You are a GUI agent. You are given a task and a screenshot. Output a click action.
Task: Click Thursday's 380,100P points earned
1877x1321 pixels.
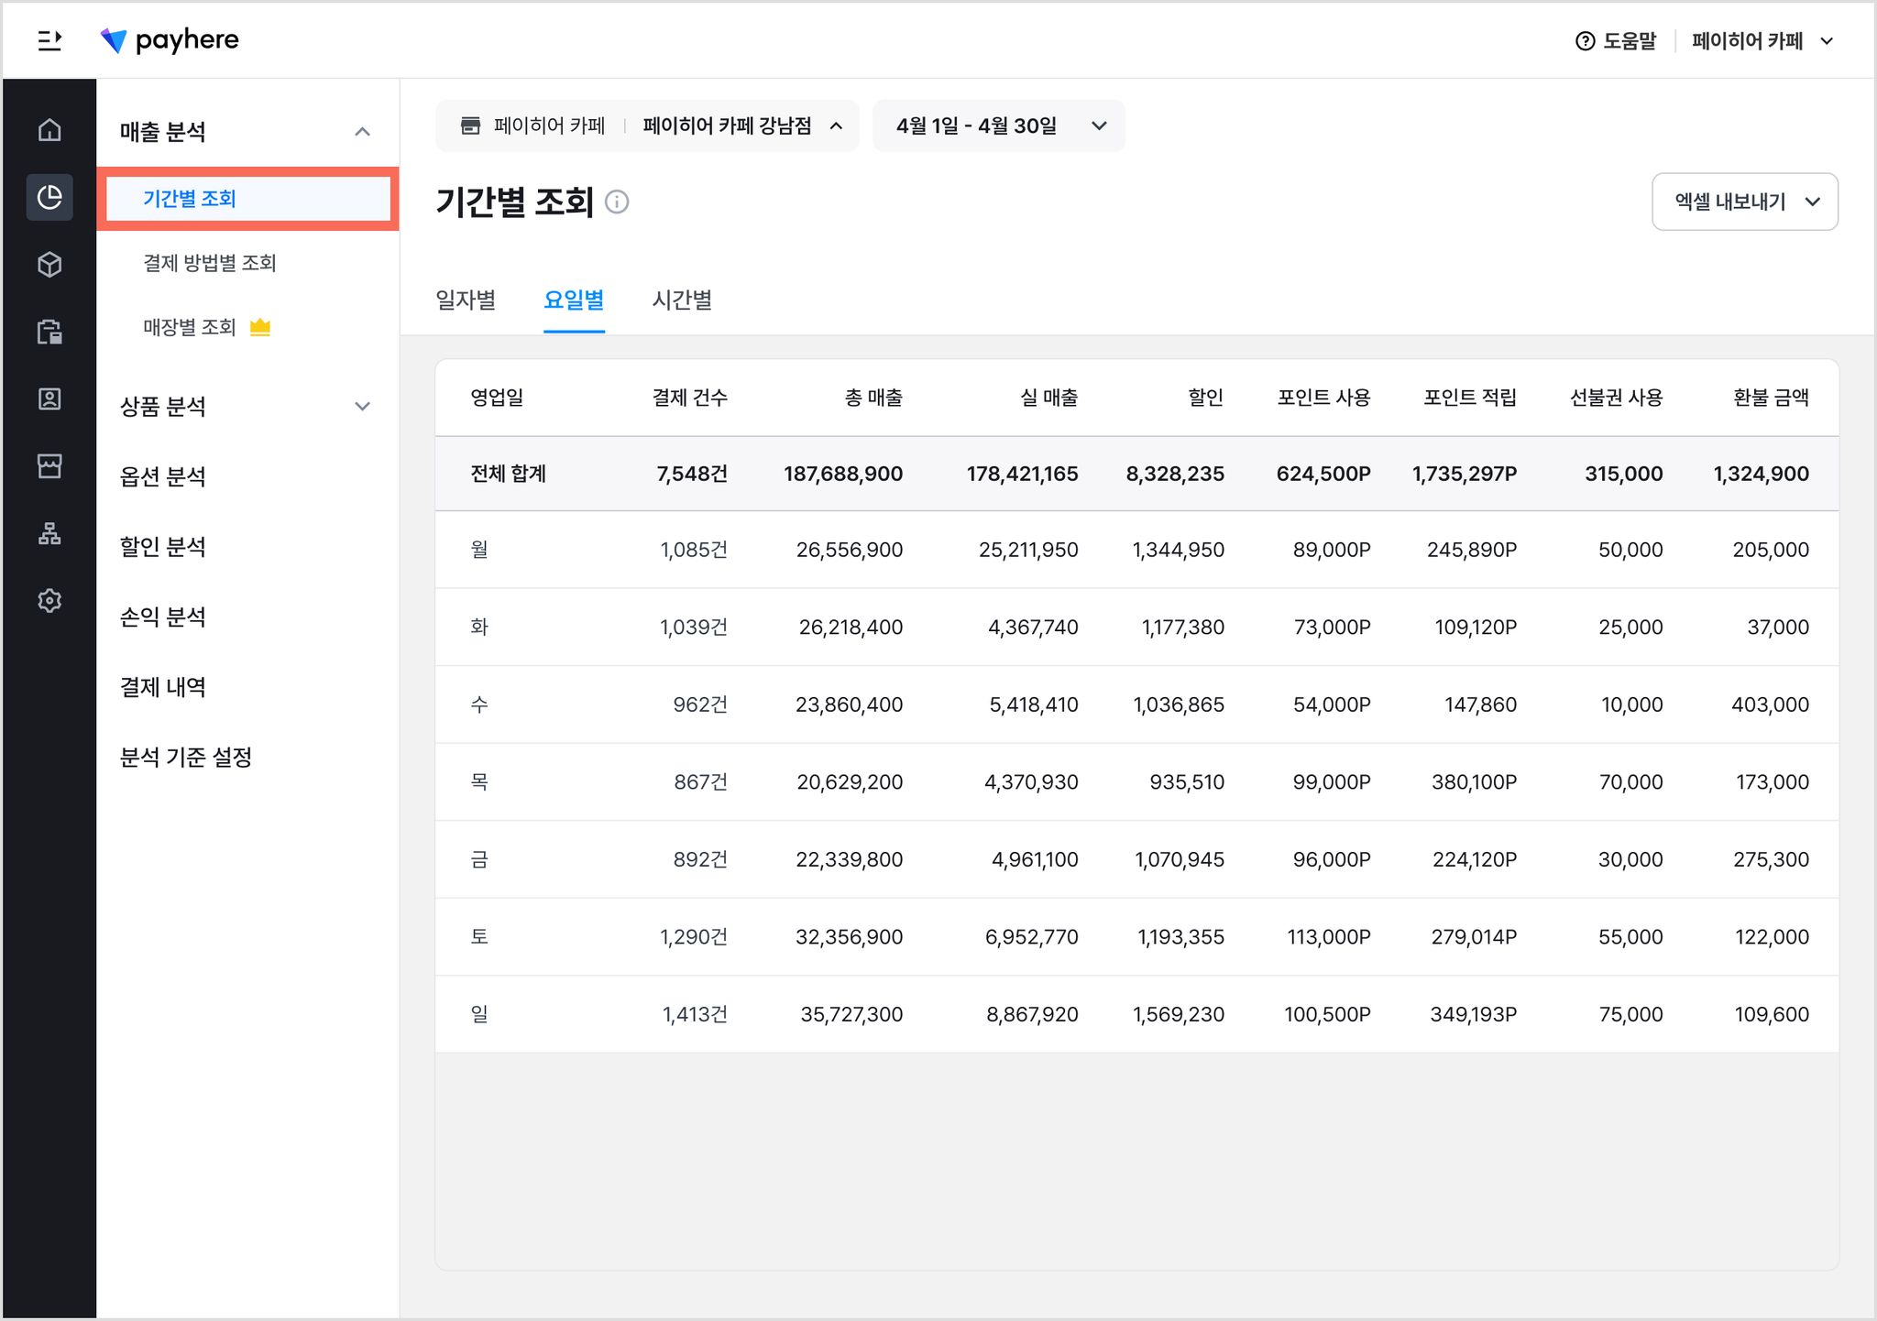click(x=1475, y=782)
